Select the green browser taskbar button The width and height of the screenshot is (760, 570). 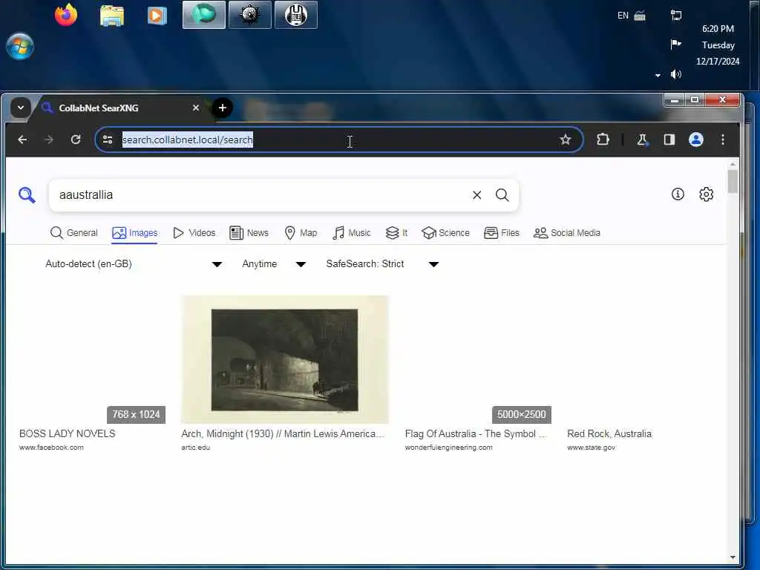204,15
